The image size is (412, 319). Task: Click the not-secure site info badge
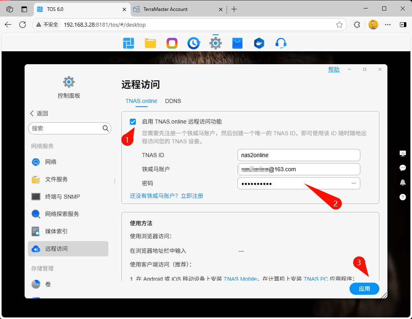point(47,25)
